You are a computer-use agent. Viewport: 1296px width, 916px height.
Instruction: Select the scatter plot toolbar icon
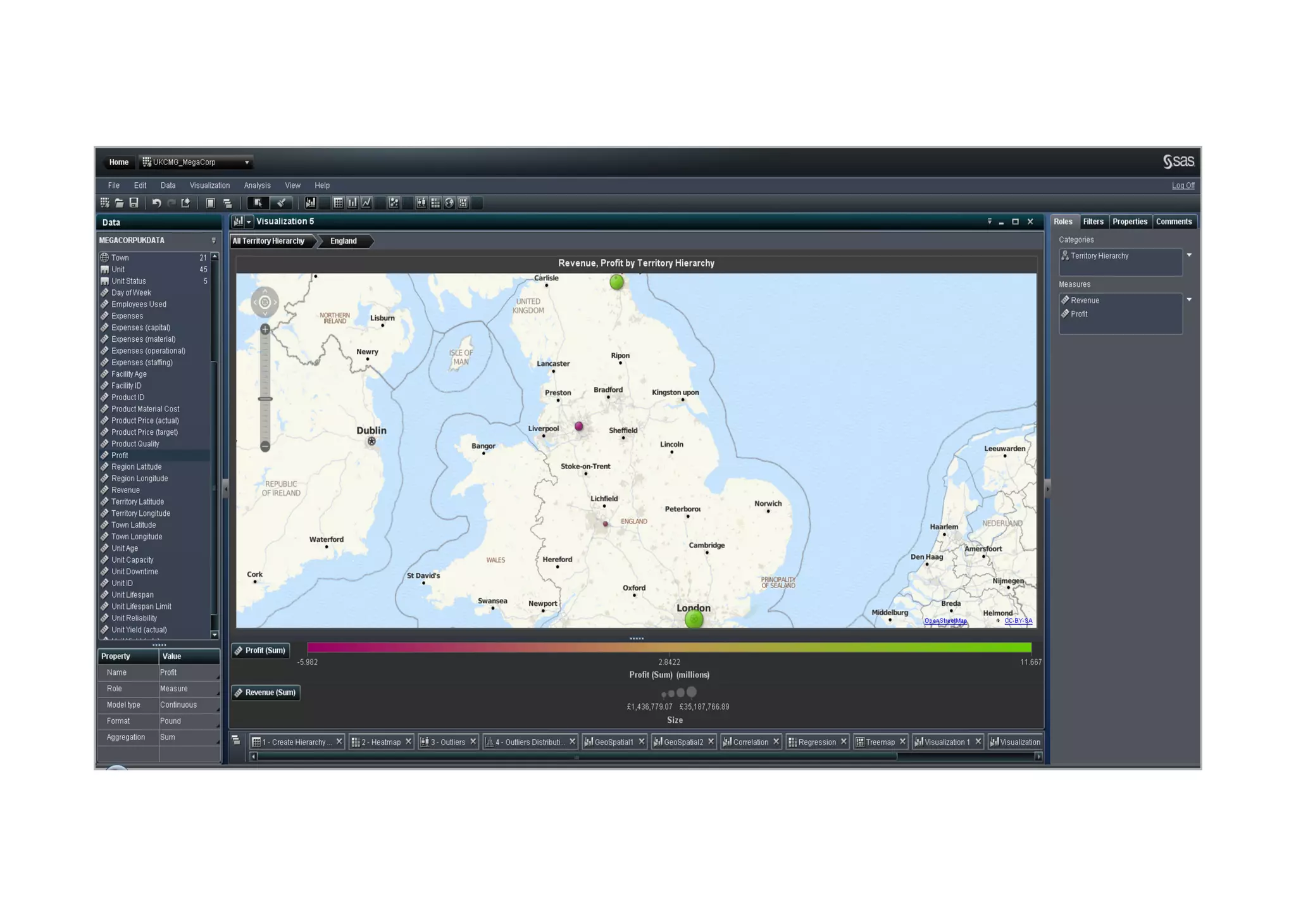tap(394, 203)
